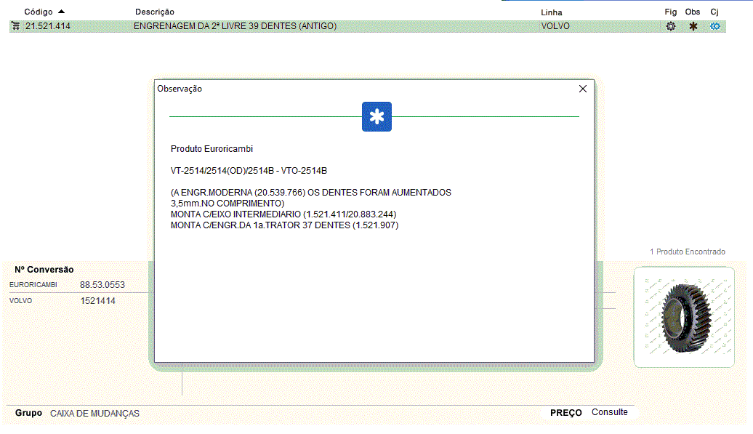
Task: Sort by Código using the arrow indicator
Action: pos(61,12)
